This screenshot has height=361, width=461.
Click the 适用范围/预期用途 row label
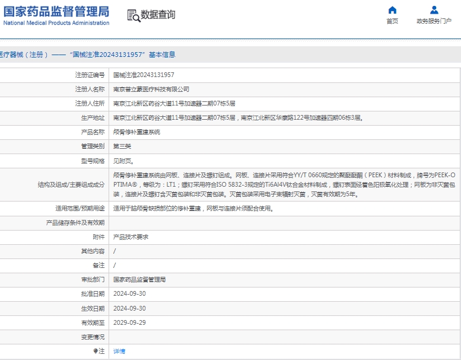click(x=80, y=209)
